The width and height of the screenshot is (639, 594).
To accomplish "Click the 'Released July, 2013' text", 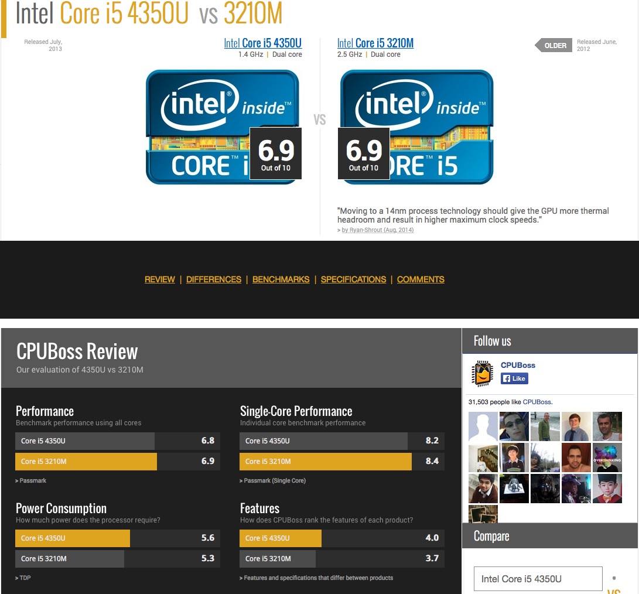I will click(x=43, y=45).
